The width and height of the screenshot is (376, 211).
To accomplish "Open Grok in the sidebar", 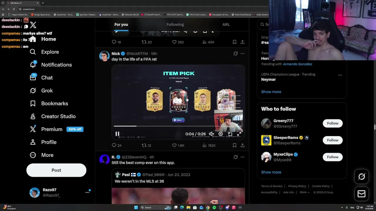I will tap(41, 91).
